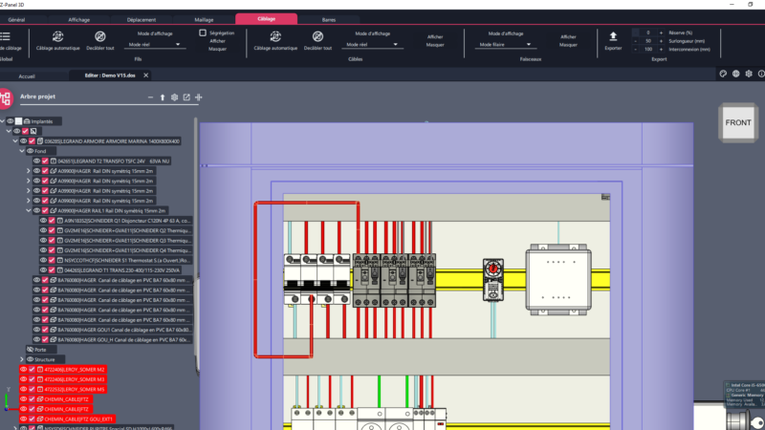Click settings gear in Arbre projet header
This screenshot has height=430, width=765.
tap(174, 97)
